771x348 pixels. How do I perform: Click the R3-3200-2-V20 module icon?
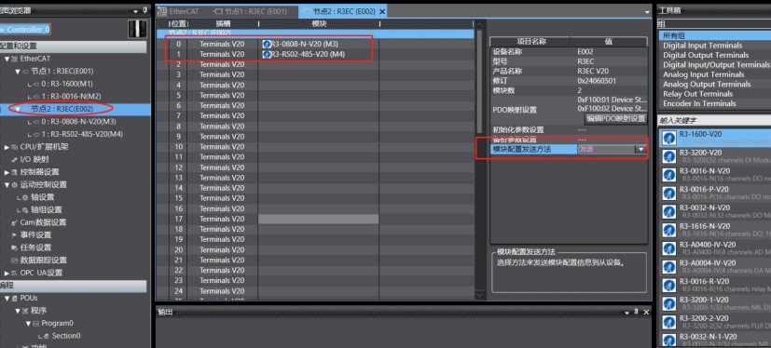click(668, 322)
